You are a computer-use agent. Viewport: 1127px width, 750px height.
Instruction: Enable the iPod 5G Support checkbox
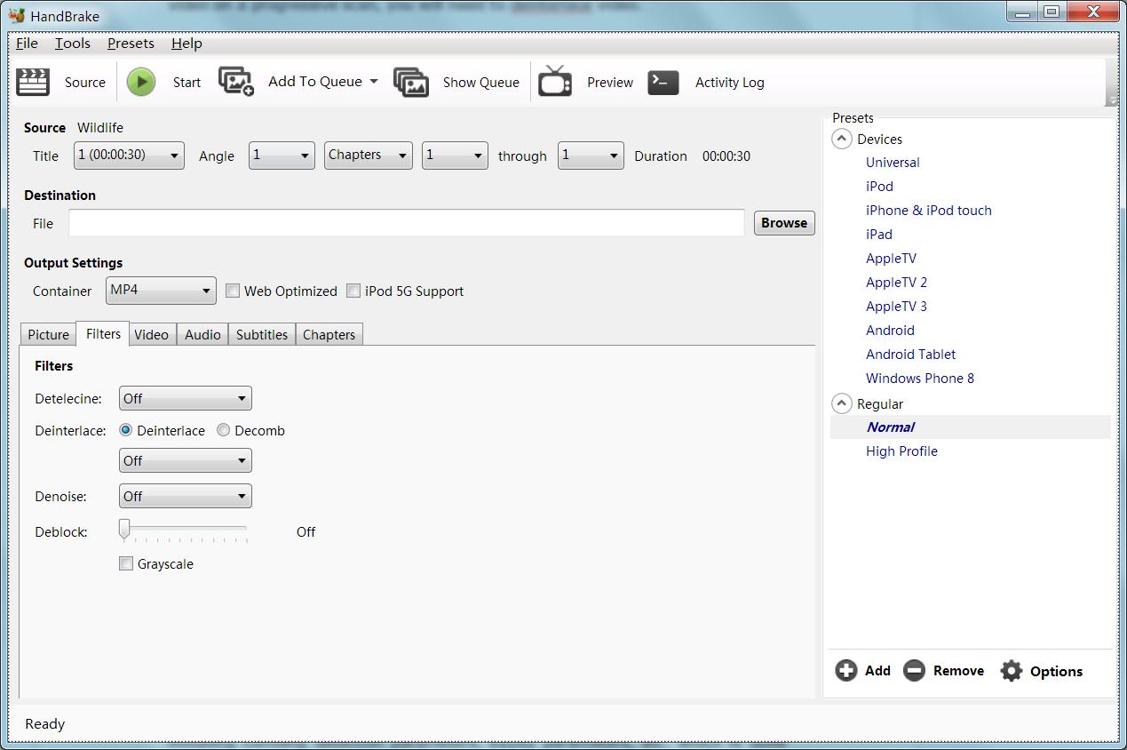pos(353,291)
